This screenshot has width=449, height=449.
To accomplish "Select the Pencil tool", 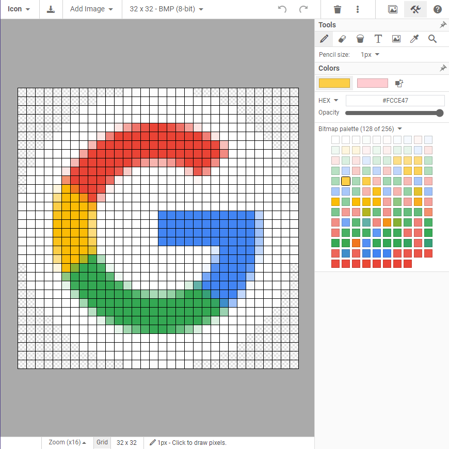I will 324,39.
